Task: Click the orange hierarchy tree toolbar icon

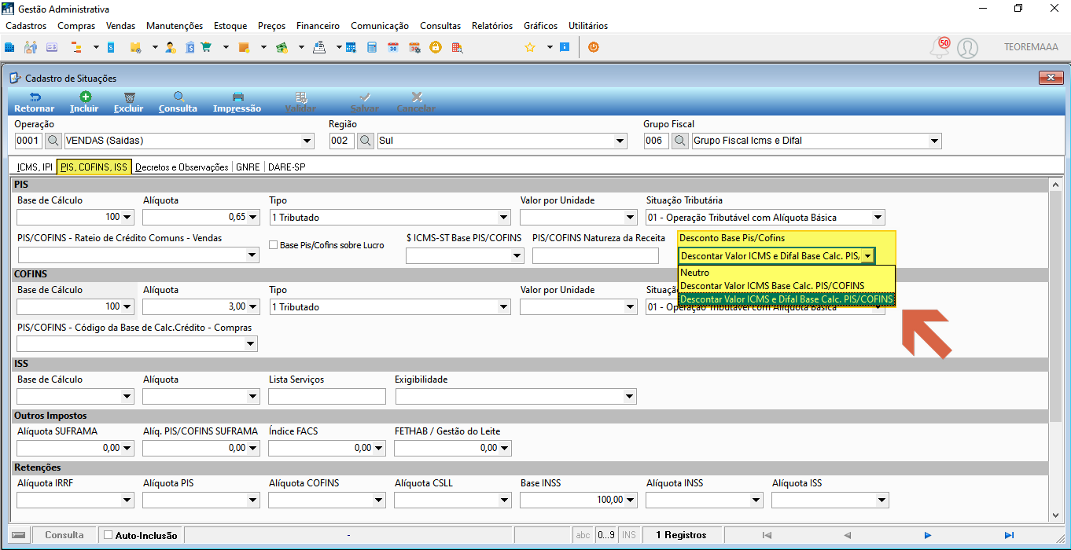Action: pyautogui.click(x=77, y=47)
